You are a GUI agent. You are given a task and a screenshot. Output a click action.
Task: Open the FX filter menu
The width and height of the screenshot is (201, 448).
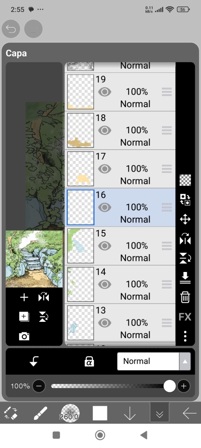click(x=185, y=317)
